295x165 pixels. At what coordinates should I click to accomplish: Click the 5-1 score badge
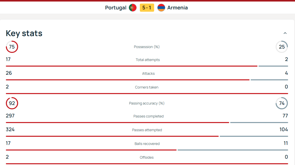click(147, 8)
